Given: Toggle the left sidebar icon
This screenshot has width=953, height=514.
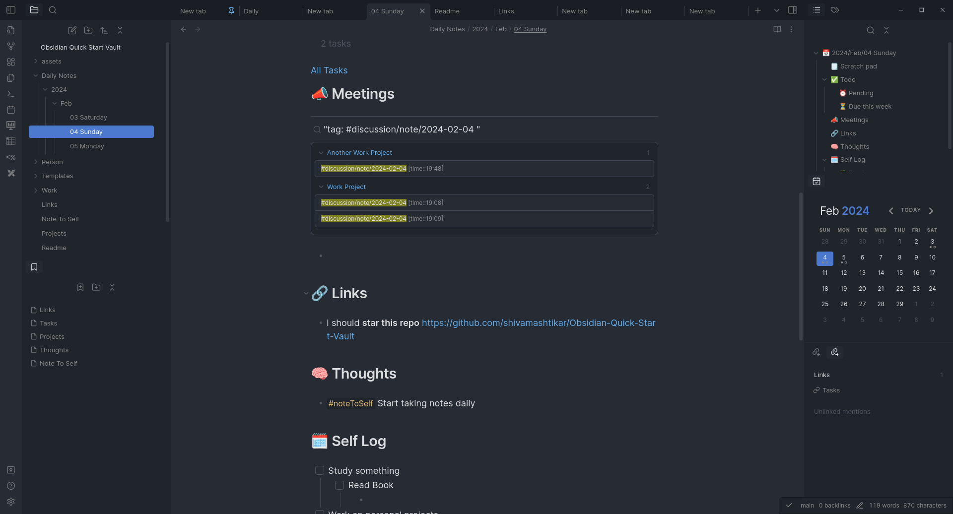Looking at the screenshot, I should coord(11,10).
